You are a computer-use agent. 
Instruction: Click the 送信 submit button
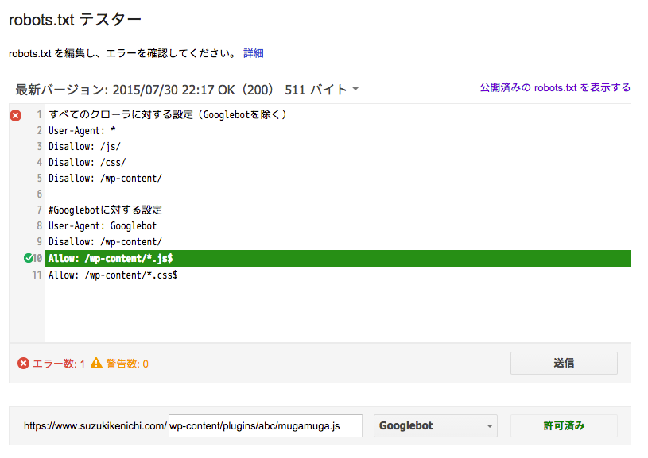click(x=564, y=363)
